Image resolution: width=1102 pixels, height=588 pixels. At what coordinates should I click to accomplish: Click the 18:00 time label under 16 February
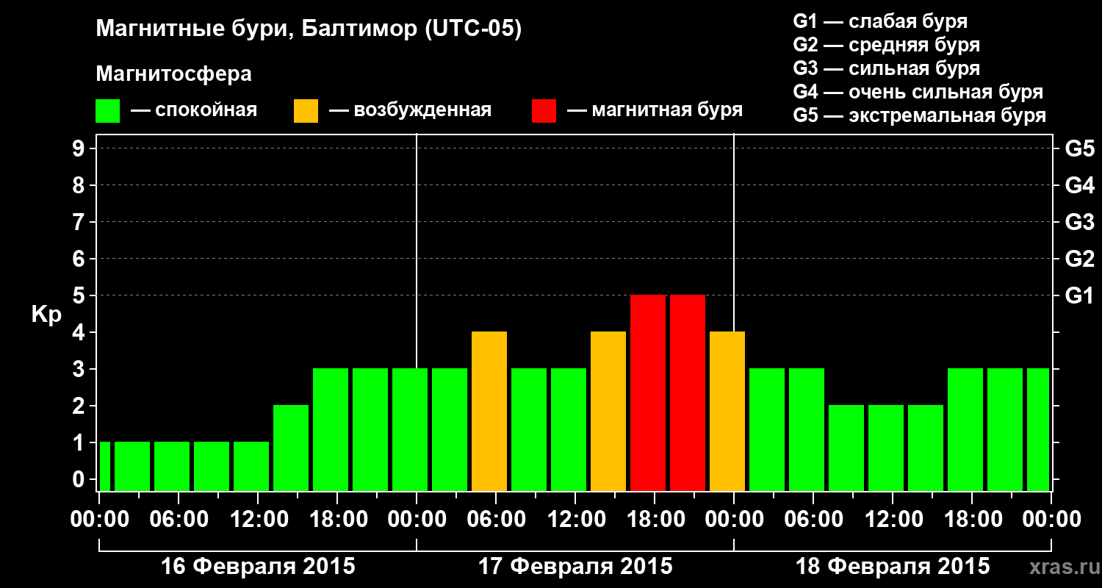337,520
